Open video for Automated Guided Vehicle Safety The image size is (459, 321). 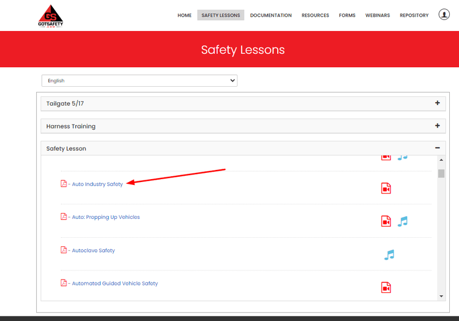(x=386, y=287)
